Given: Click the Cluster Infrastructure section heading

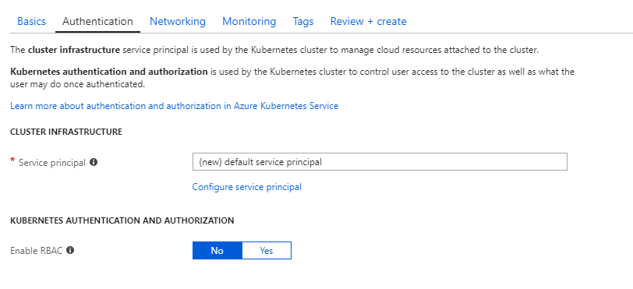Looking at the screenshot, I should click(x=66, y=132).
